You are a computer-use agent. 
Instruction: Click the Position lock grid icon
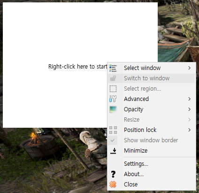coord(113,130)
